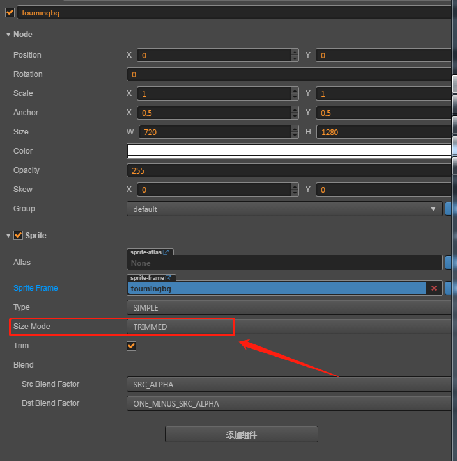Click the Skew Y input field
Viewport: 457px width, 461px height.
pos(383,190)
